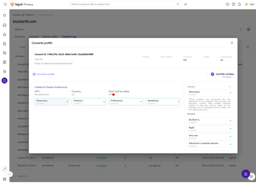Image resolution: width=256 pixels, height=183 pixels.
Task: Expand the left sidebar navigation
Action: pos(9,174)
